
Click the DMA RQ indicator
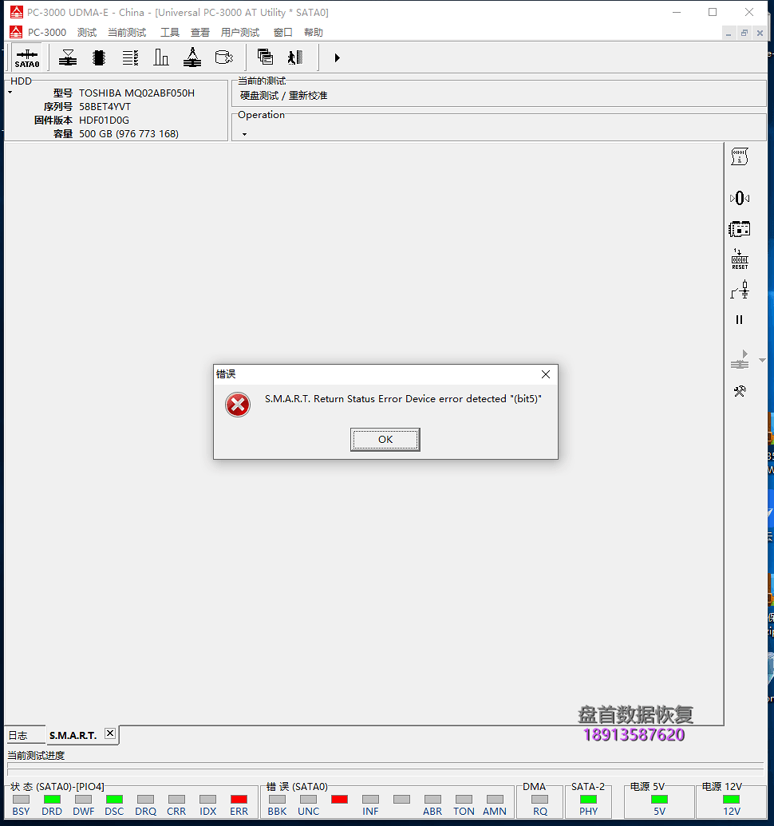coord(539,799)
